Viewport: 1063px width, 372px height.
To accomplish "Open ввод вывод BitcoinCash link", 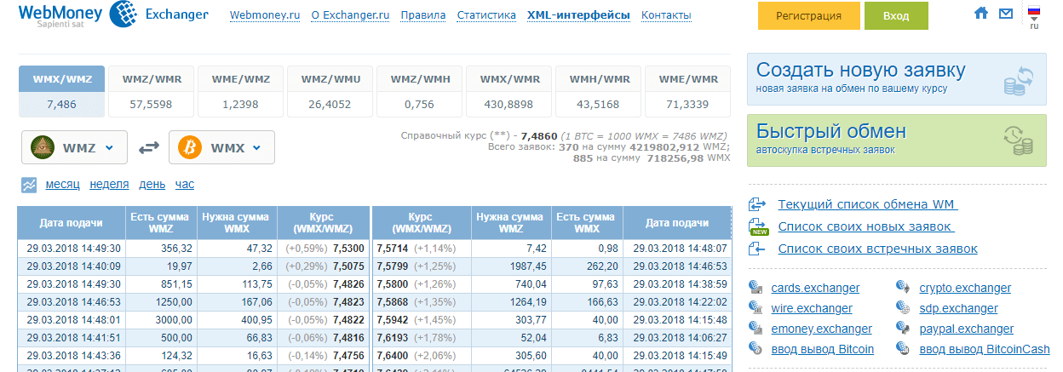I will [985, 349].
